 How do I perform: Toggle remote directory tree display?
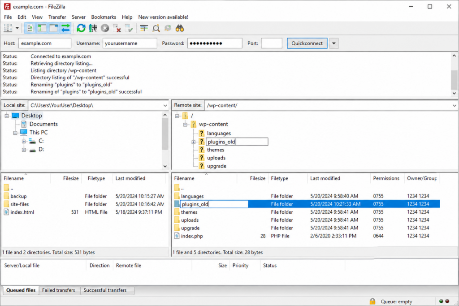54,28
